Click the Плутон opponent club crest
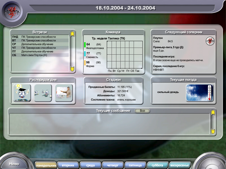 click(209, 41)
